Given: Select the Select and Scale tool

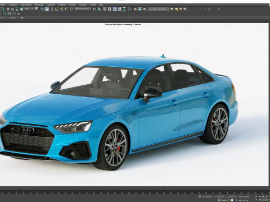Looking at the screenshot, I should coord(17,9).
